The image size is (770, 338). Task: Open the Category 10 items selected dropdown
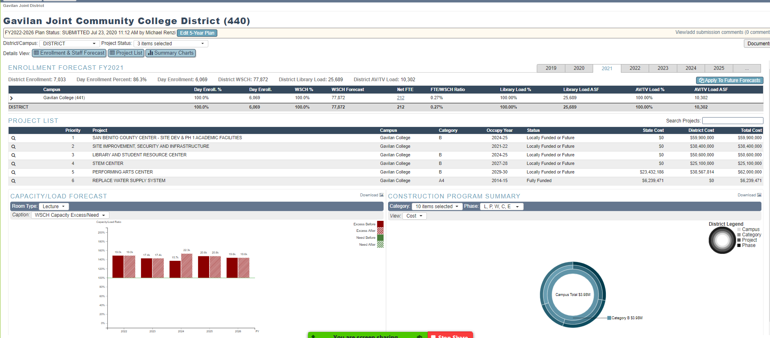pos(437,207)
